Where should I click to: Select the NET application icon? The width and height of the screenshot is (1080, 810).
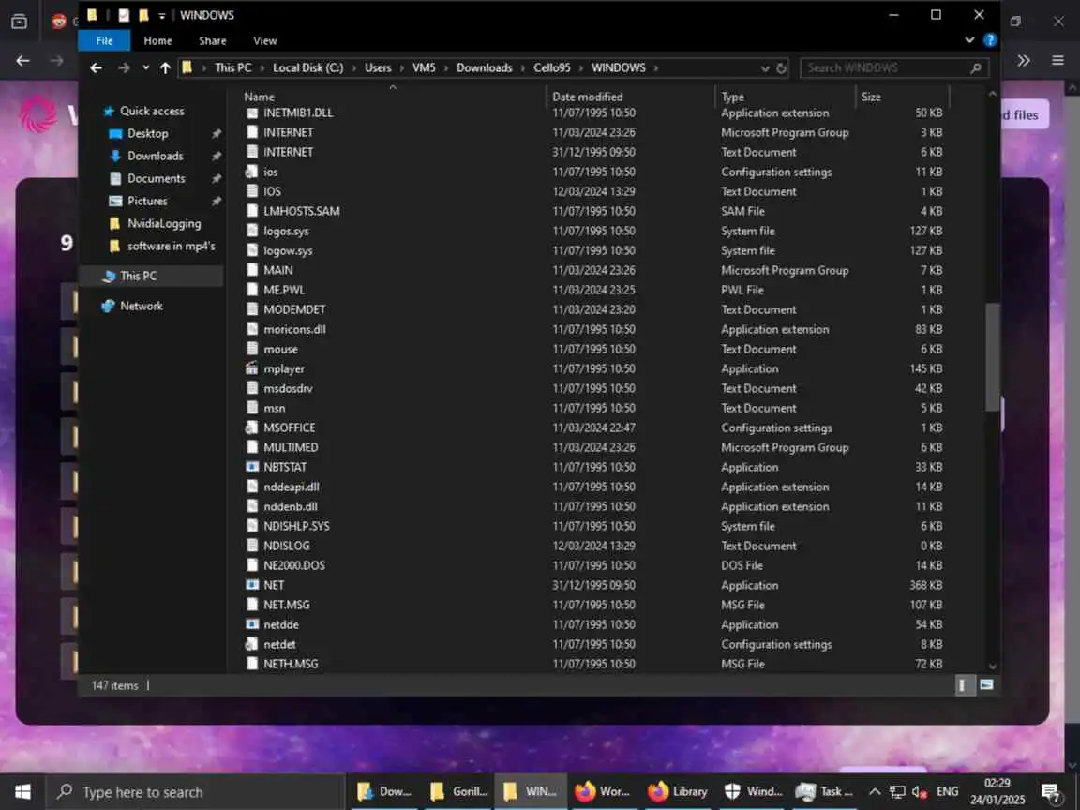pos(252,585)
